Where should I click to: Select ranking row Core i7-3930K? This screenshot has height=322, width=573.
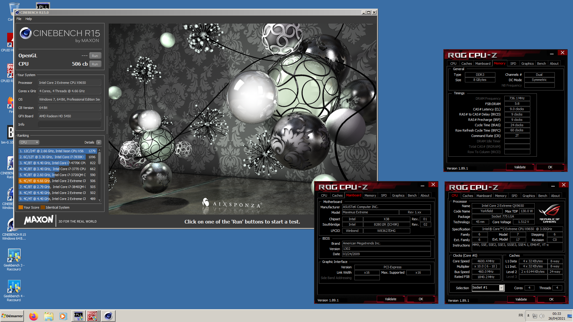pyautogui.click(x=57, y=157)
